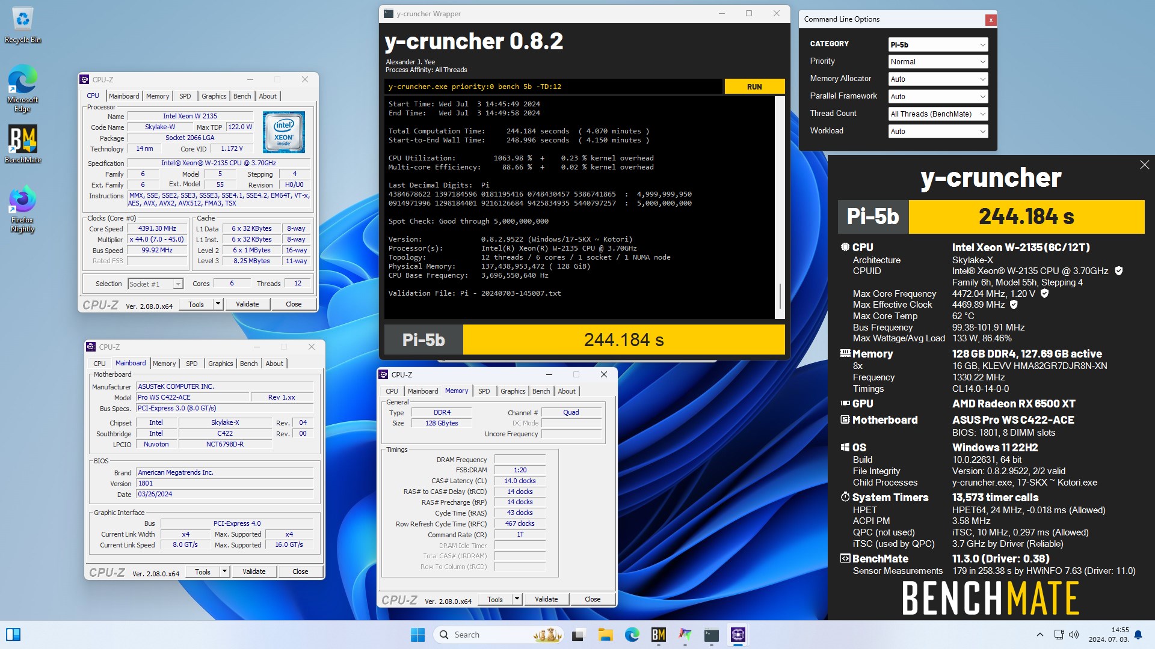Open the CATEGORY dropdown showing Pi-5b
The height and width of the screenshot is (649, 1155).
[x=938, y=44]
